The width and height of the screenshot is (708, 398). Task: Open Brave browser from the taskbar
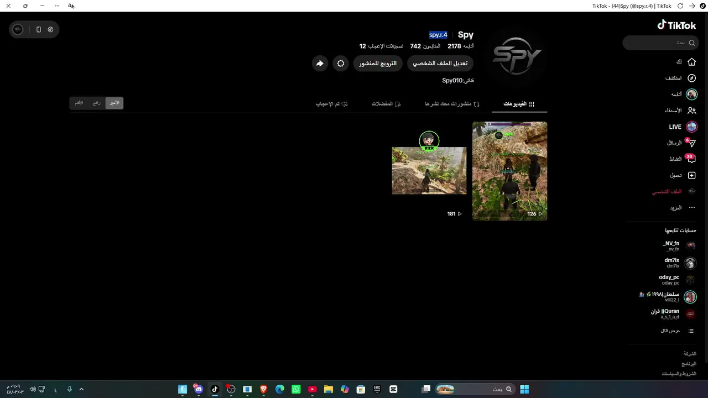(x=264, y=389)
